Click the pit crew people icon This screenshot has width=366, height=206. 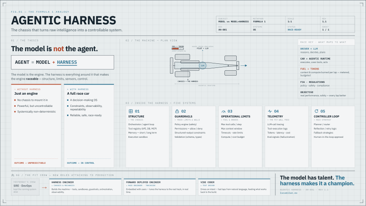click(x=13, y=175)
